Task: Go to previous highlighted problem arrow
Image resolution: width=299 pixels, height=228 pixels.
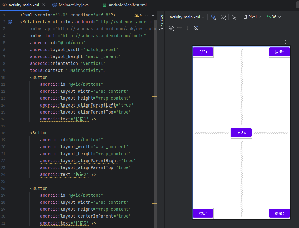Action: coord(147,15)
